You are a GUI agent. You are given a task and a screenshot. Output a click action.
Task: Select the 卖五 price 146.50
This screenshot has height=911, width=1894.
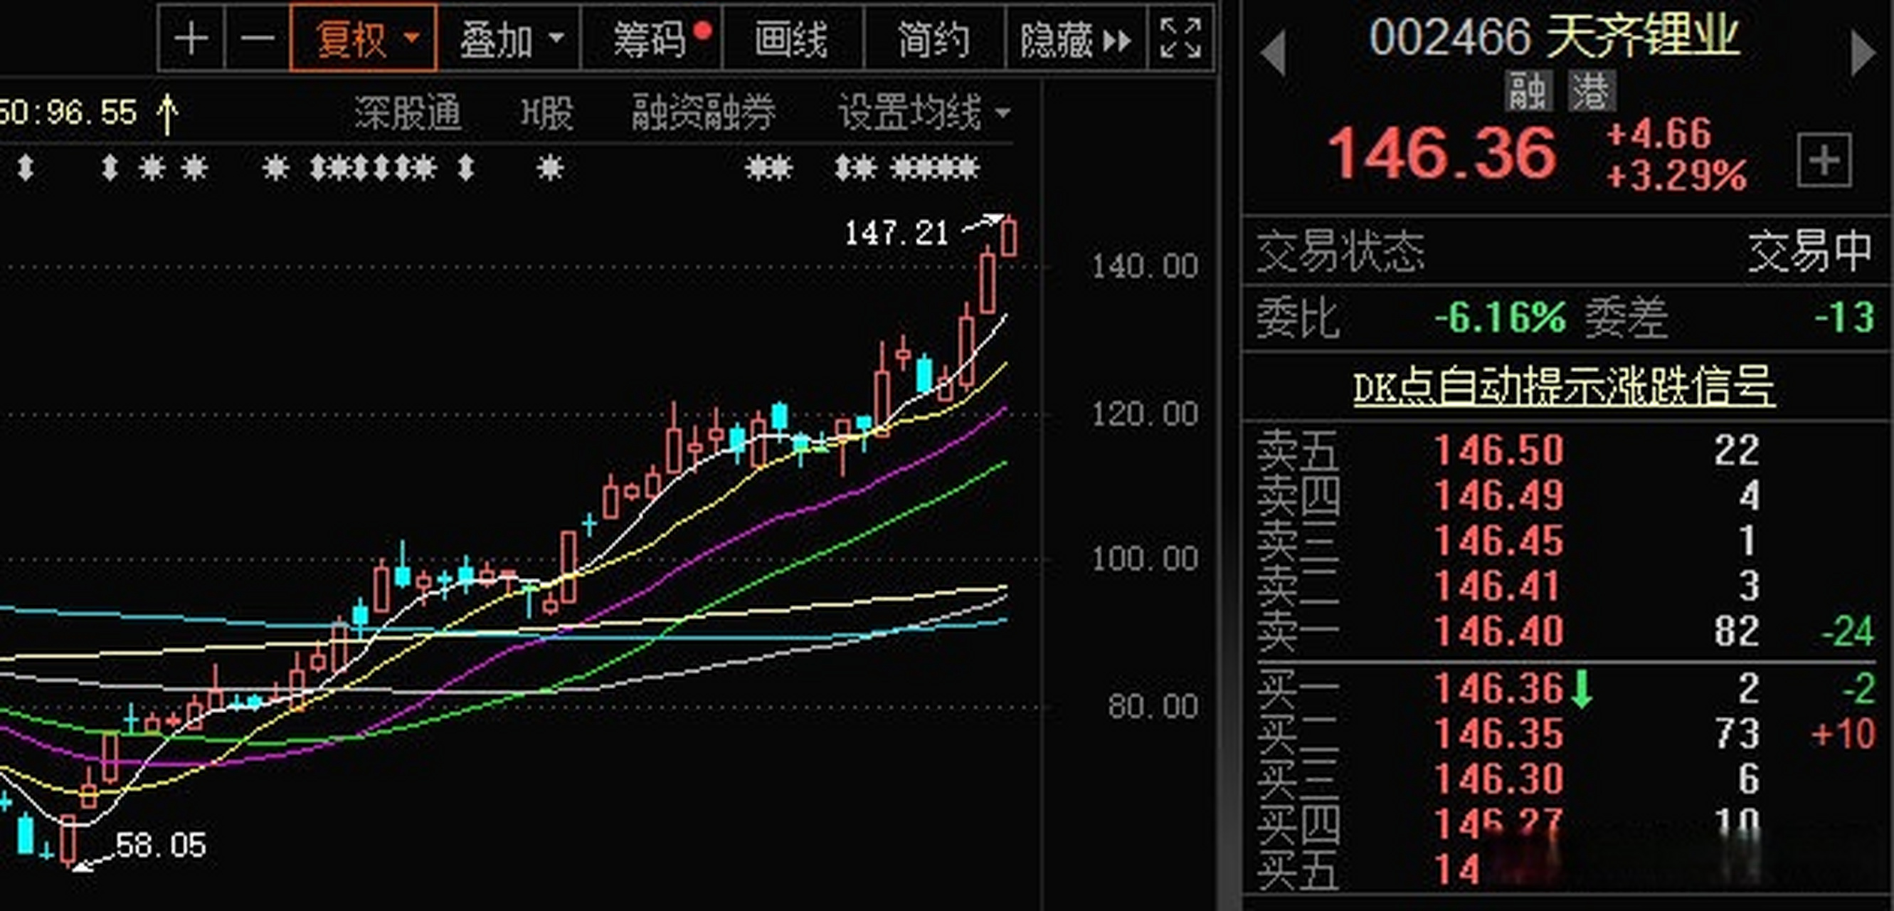point(1499,450)
